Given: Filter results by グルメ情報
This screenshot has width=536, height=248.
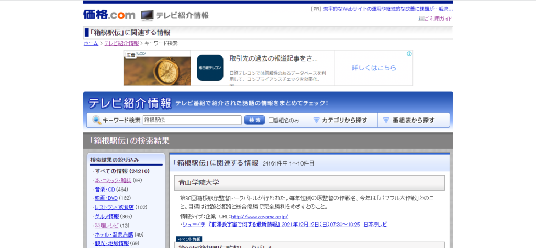Looking at the screenshot, I should pyautogui.click(x=107, y=216).
